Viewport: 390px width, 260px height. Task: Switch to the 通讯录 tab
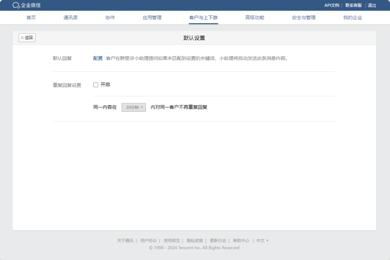pos(70,18)
